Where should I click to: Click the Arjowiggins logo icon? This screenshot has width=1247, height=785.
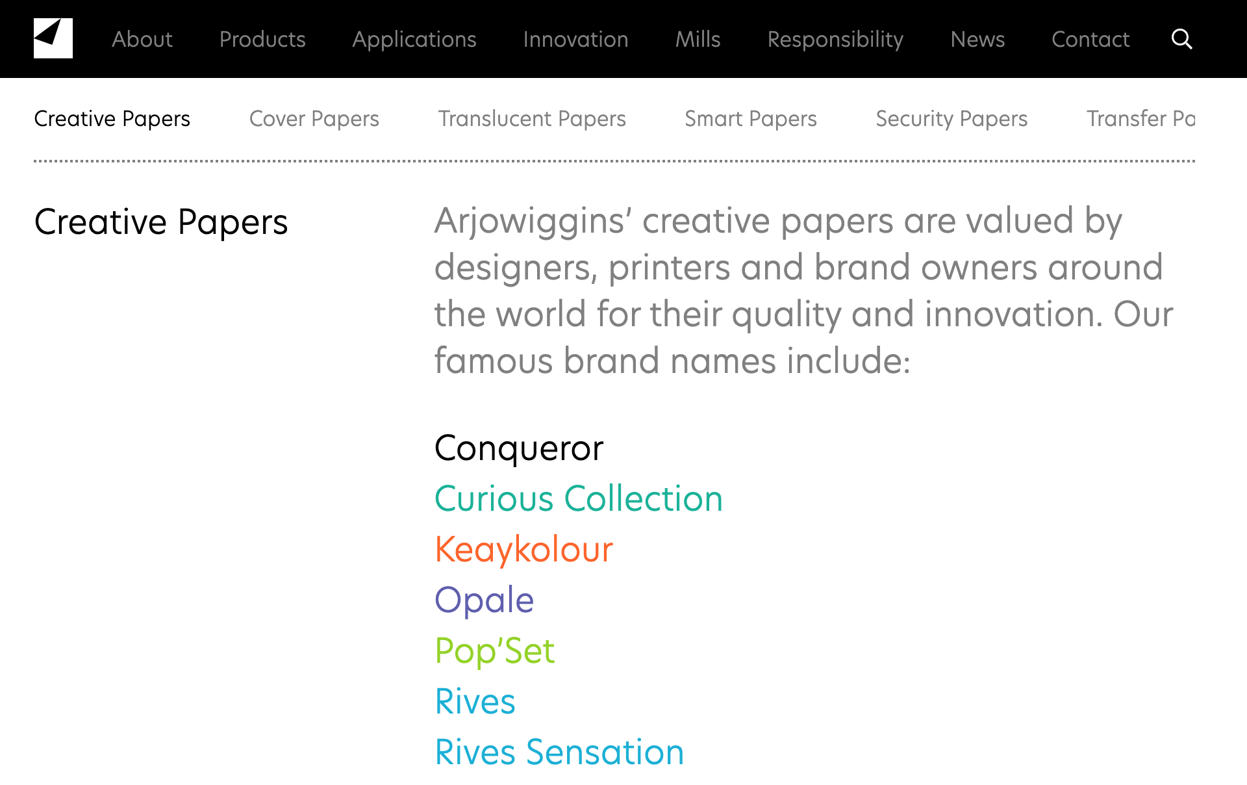[x=53, y=39]
